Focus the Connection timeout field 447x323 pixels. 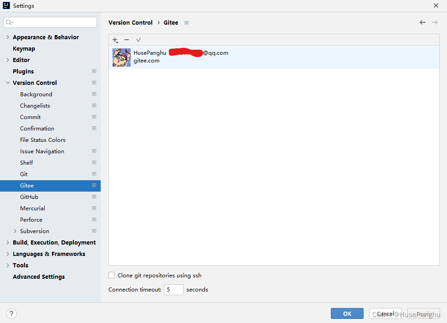click(x=174, y=290)
